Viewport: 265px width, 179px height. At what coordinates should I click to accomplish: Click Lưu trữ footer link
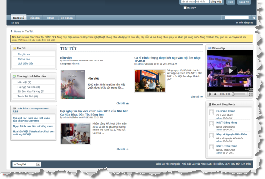tap(235, 164)
